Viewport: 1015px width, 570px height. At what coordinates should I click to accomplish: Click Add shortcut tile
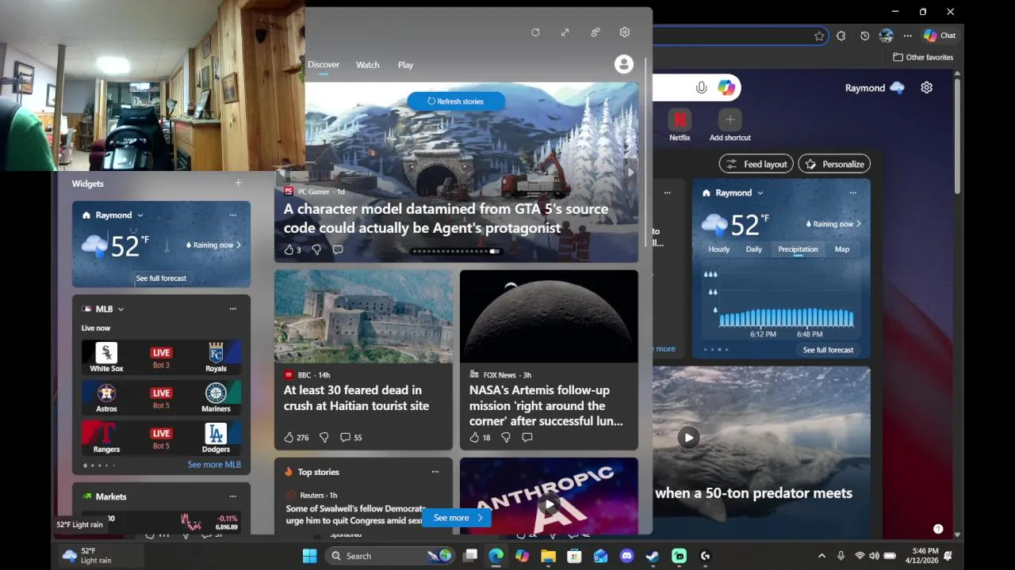pos(730,126)
